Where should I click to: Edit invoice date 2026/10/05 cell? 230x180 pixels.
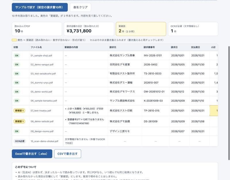click(x=179, y=65)
